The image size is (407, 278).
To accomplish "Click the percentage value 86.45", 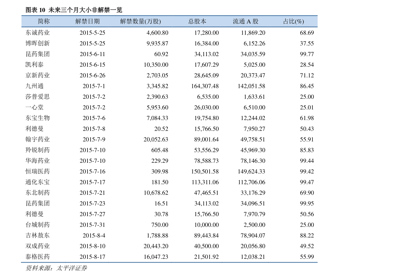I will [x=307, y=86].
